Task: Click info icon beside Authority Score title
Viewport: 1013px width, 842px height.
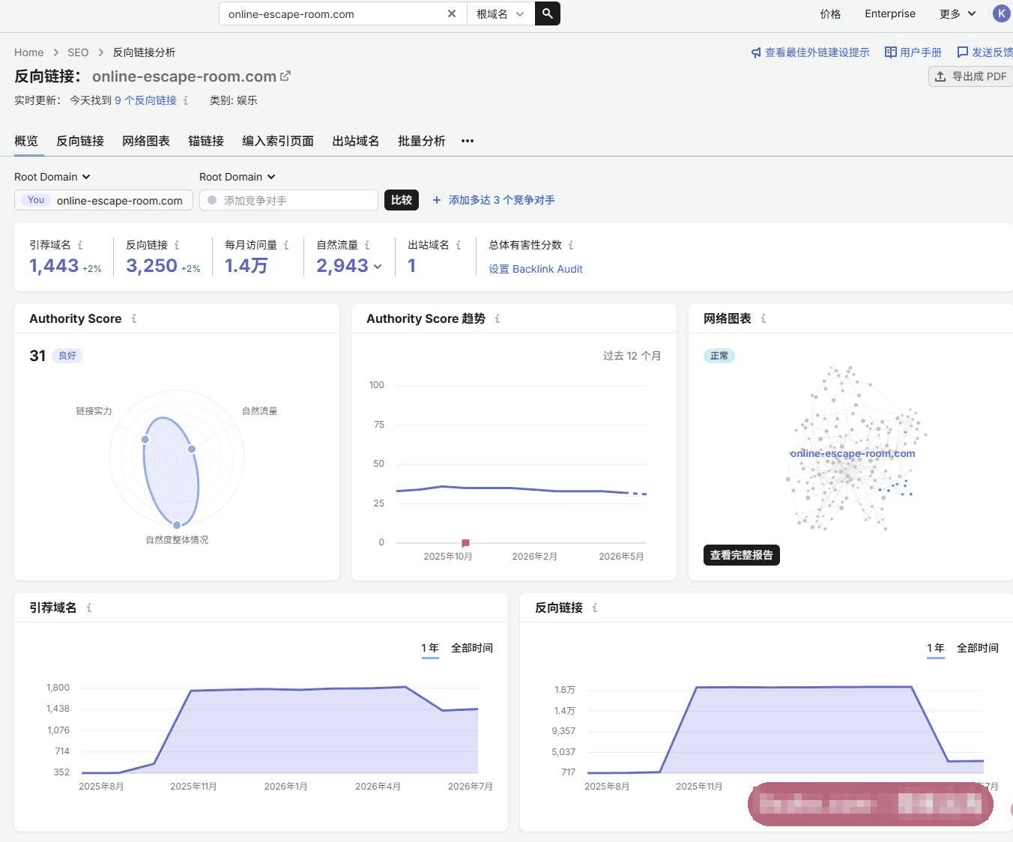Action: point(134,318)
